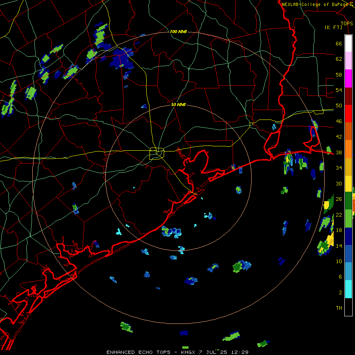
Task: Click the burnt orange legend swatch
Action: click(x=348, y=131)
